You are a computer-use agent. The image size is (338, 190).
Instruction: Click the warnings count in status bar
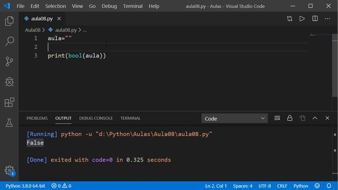pos(67,186)
